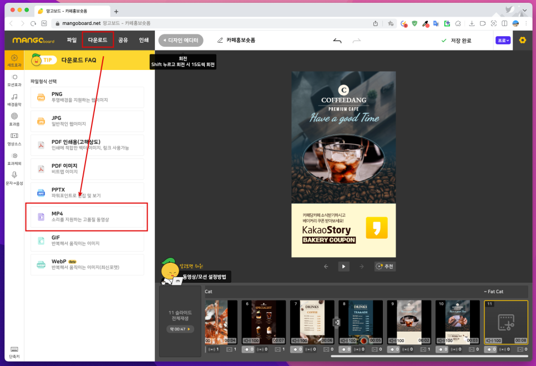Play the preview with center play button
The height and width of the screenshot is (366, 536).
343,267
